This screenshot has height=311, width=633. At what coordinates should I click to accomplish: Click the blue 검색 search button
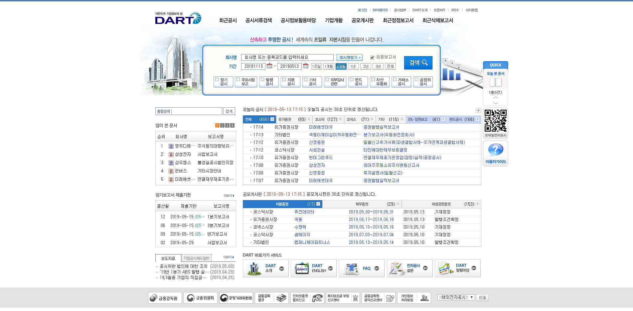click(x=418, y=62)
